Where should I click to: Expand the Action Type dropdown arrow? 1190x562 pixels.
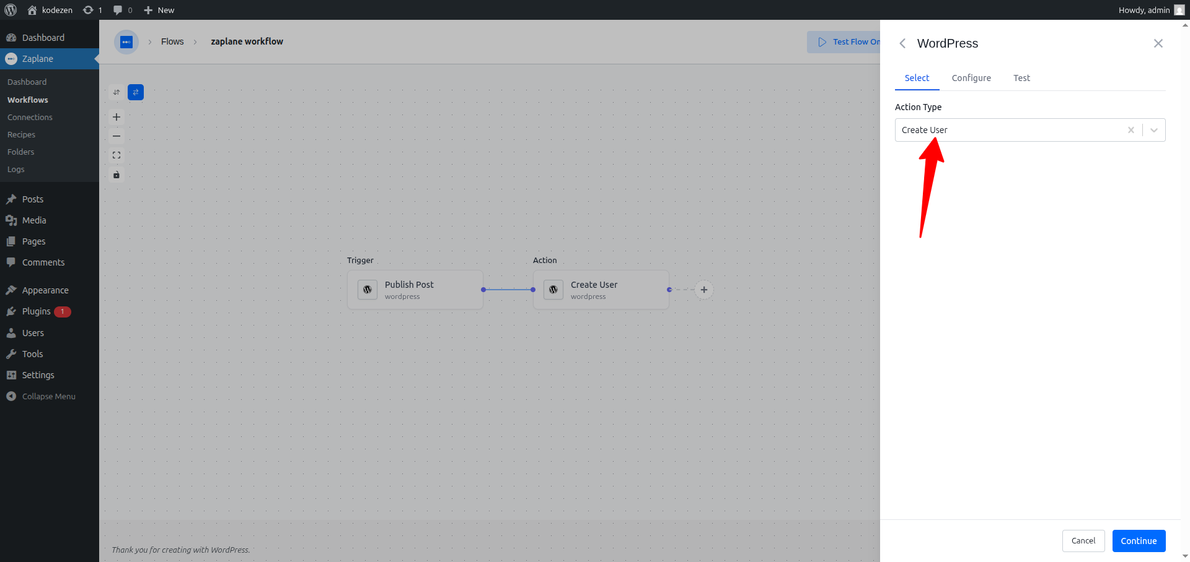point(1154,130)
